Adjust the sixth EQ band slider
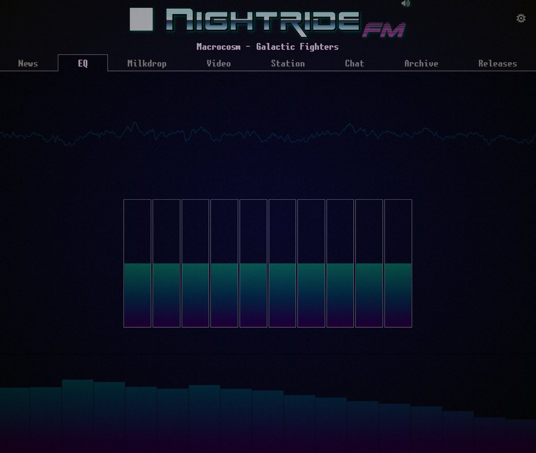536x453 pixels. [x=282, y=264]
